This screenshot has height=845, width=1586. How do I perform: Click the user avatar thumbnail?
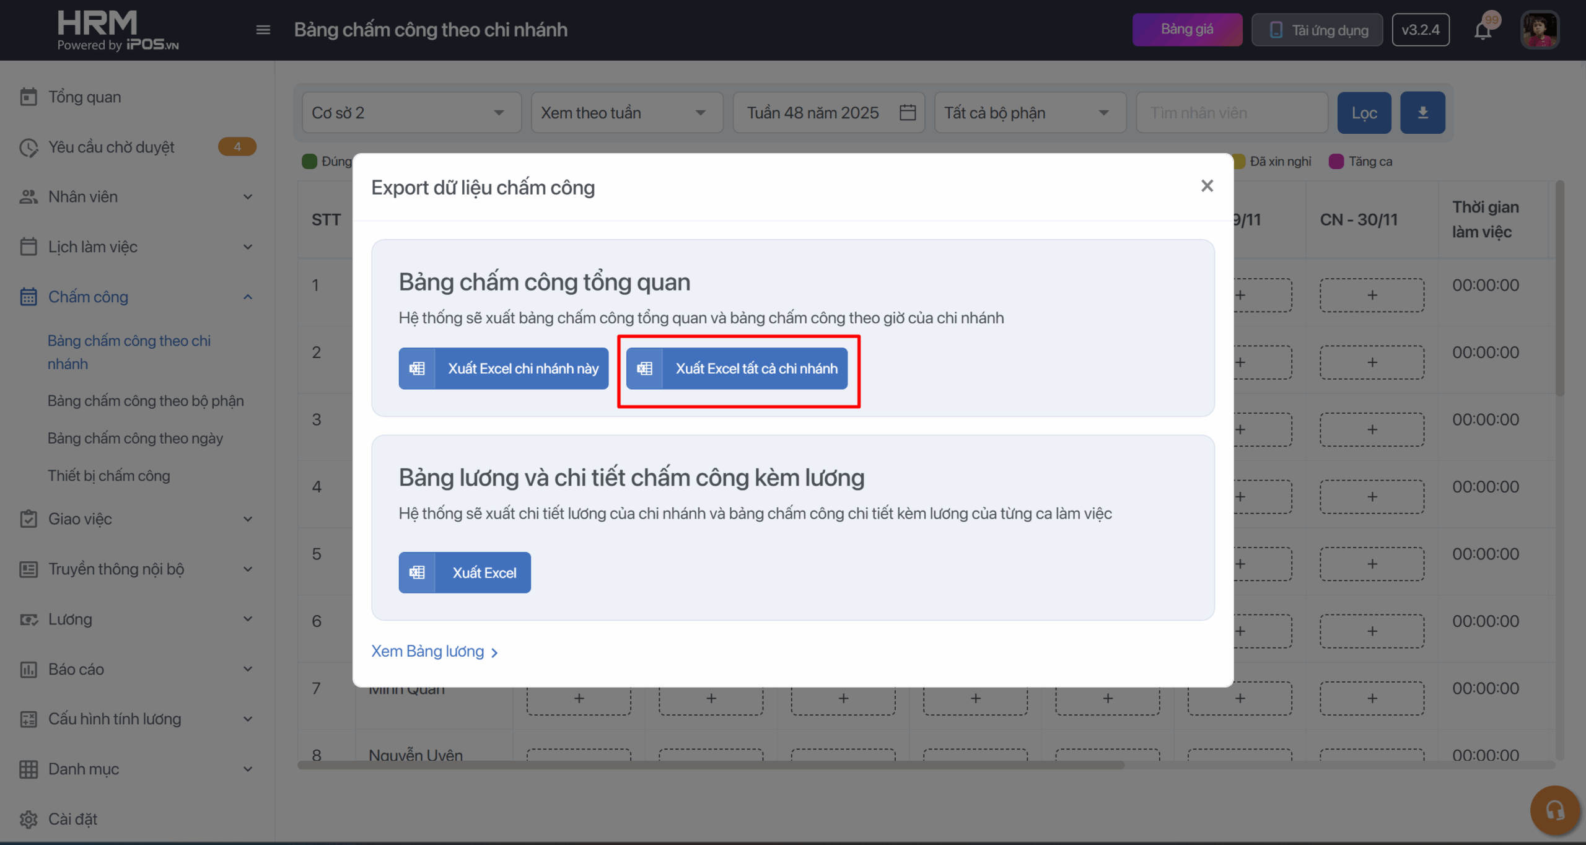[1540, 30]
